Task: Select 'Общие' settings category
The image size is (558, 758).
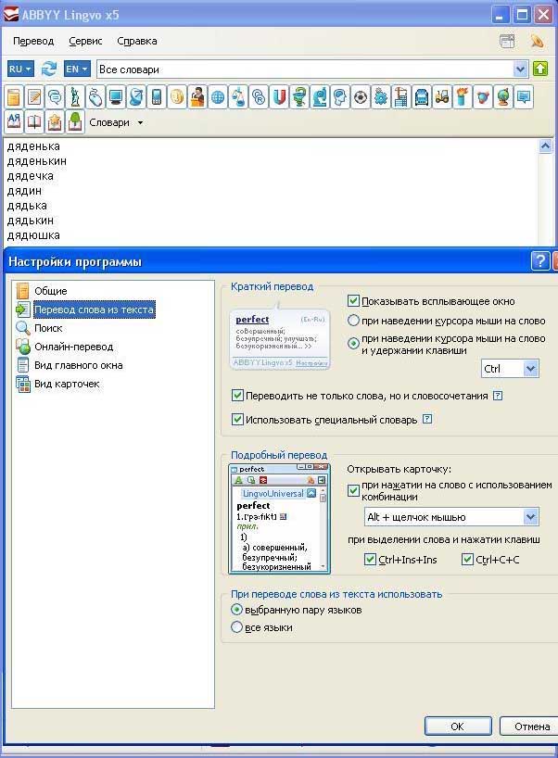Action: coord(50,291)
